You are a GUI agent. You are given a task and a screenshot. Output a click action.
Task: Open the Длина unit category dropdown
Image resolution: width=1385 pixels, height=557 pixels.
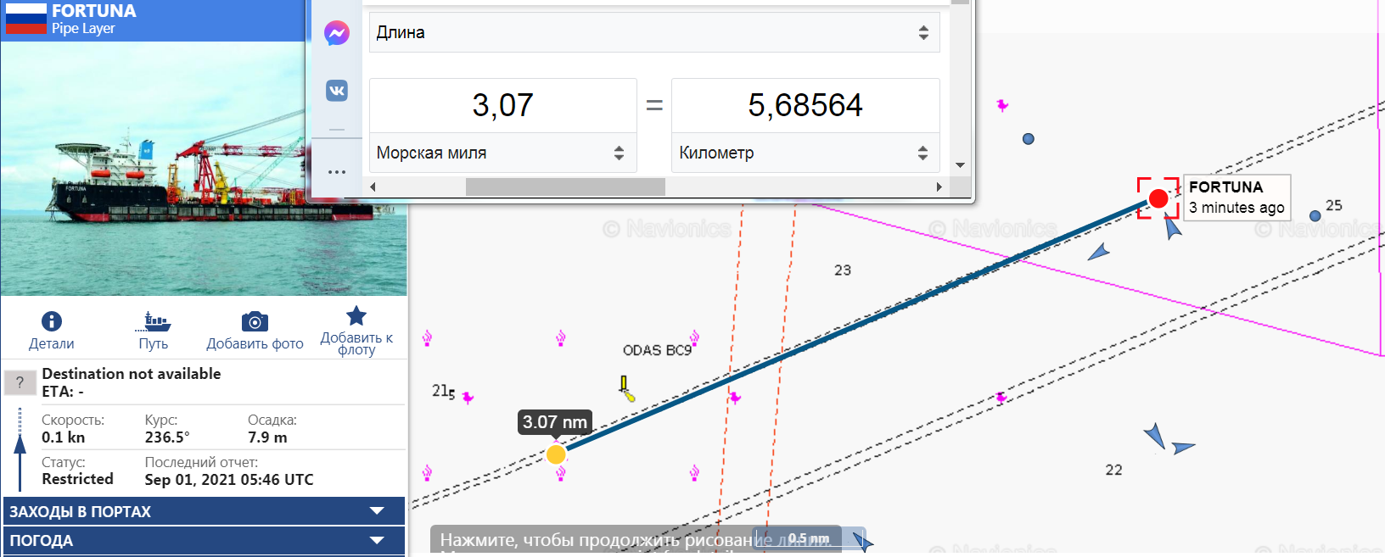click(653, 33)
